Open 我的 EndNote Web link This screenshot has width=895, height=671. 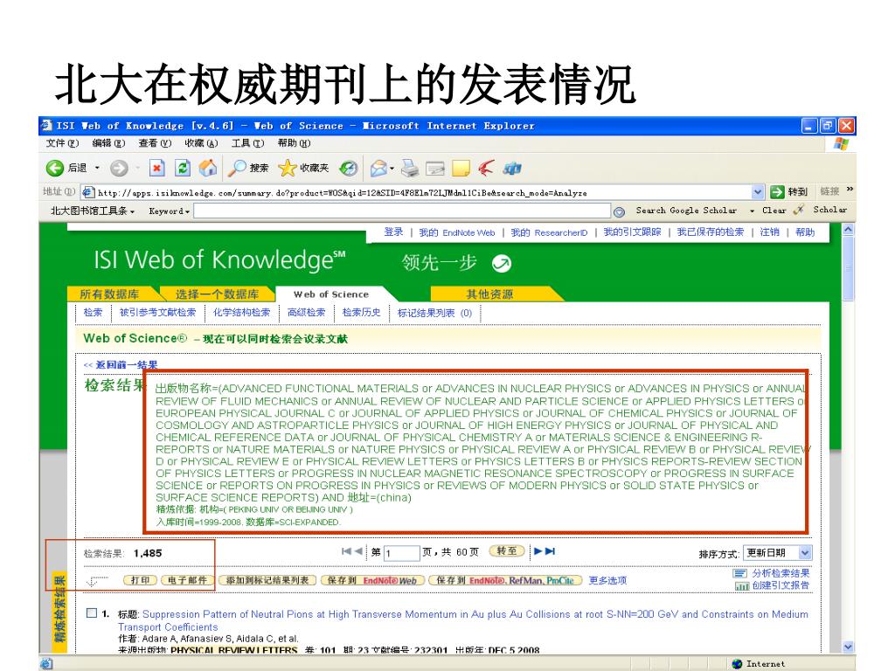(456, 232)
